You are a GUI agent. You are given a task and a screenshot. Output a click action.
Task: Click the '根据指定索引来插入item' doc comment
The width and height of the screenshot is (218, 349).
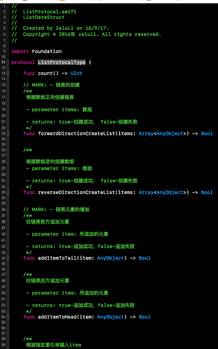[53, 345]
